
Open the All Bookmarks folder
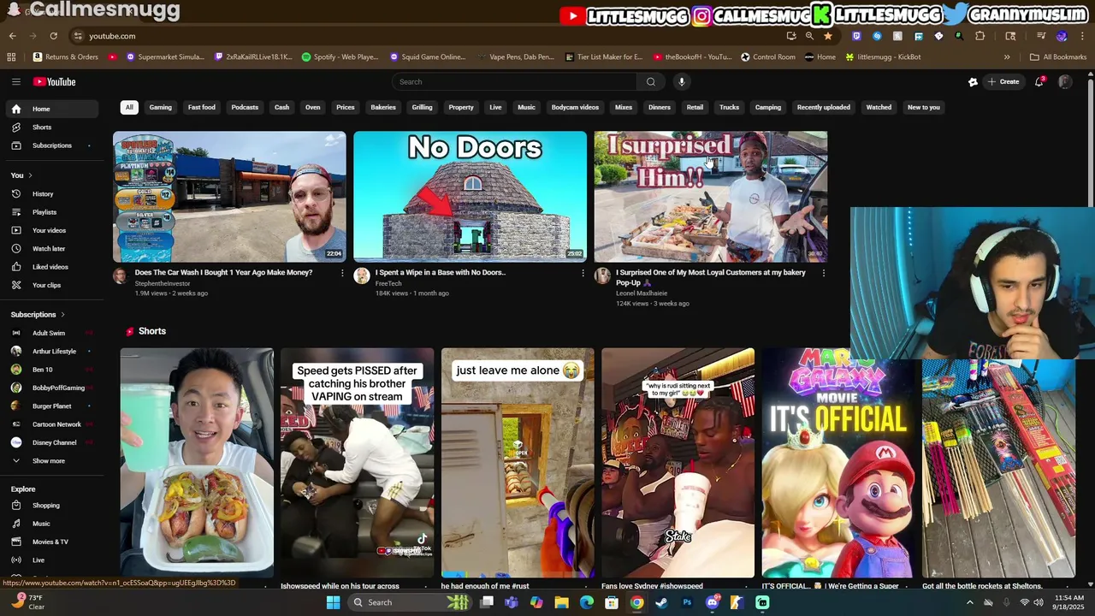point(1058,57)
